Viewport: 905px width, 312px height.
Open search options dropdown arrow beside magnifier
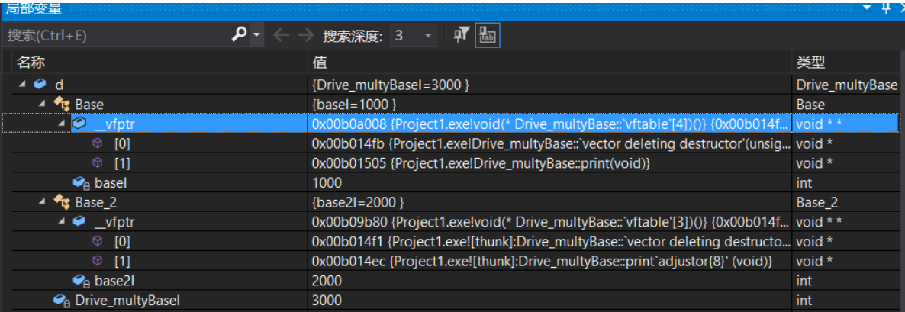[x=256, y=36]
